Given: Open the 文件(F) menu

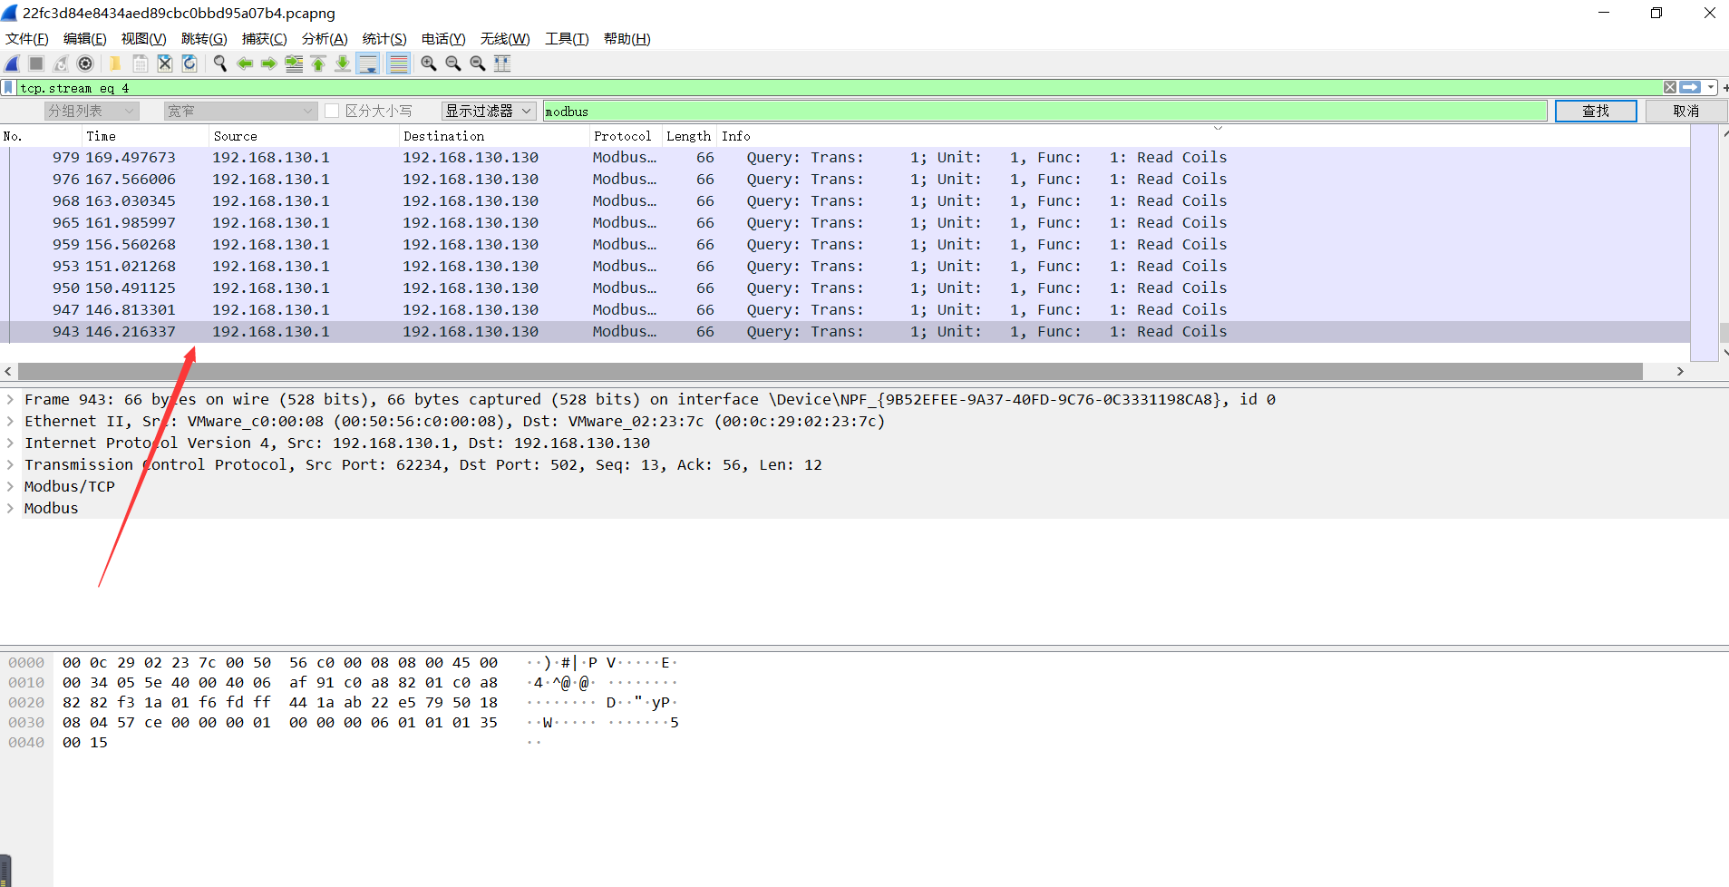Looking at the screenshot, I should [27, 39].
